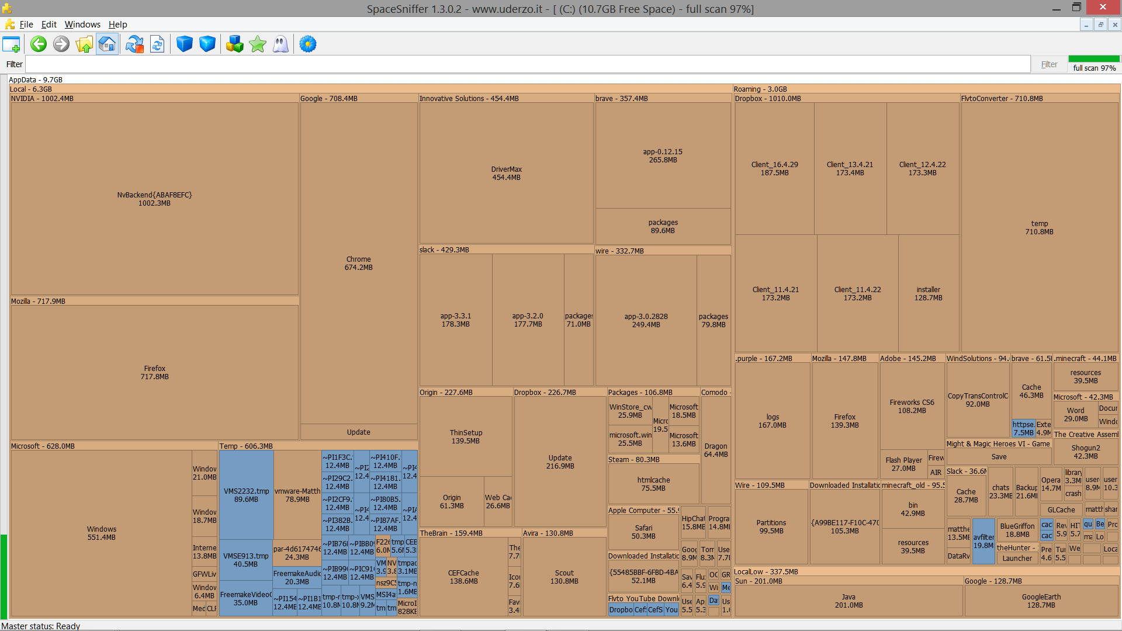The height and width of the screenshot is (631, 1122).
Task: Select the app-0.12.15 265.8MB block
Action: pyautogui.click(x=663, y=155)
